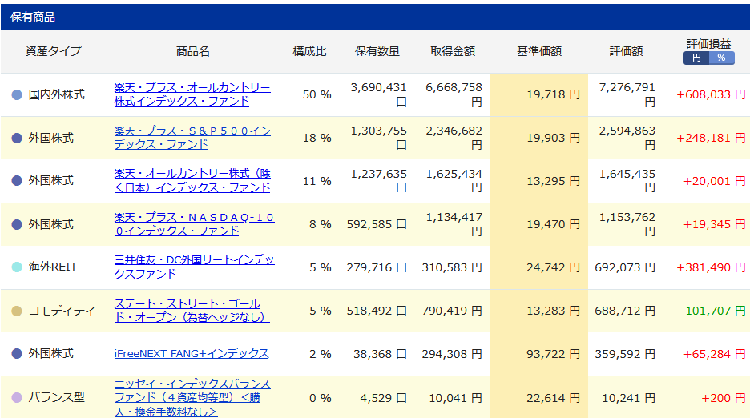Click the +608,033 円 gain value
Image resolution: width=750 pixels, height=418 pixels.
[x=711, y=94]
